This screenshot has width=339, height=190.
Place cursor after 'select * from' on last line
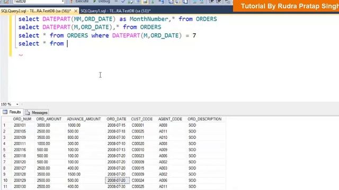(67, 44)
